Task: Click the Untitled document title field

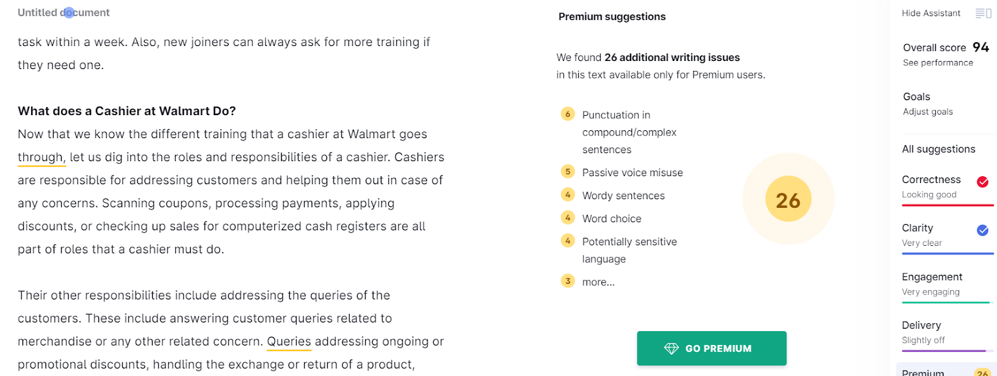Action: pyautogui.click(x=64, y=12)
